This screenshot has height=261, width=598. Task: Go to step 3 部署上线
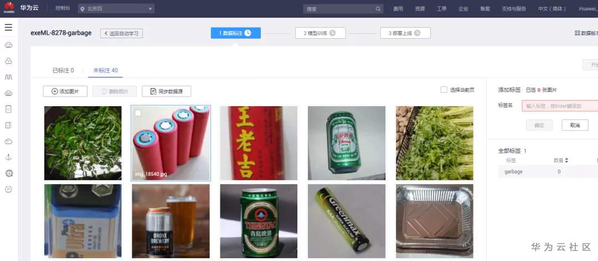[405, 33]
